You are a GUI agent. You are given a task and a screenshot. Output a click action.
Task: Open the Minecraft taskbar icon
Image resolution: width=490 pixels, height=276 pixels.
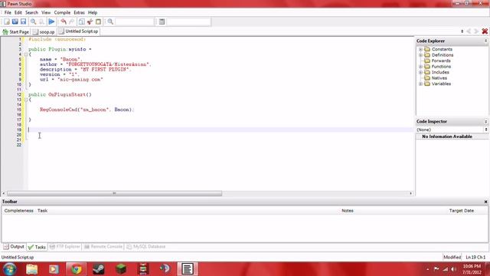point(121,269)
